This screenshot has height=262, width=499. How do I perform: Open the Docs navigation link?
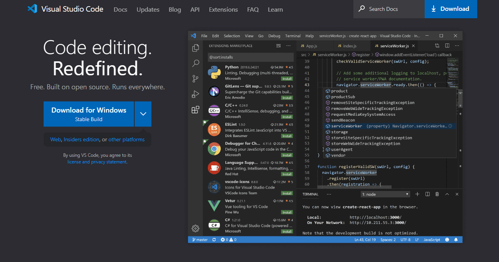tap(120, 9)
